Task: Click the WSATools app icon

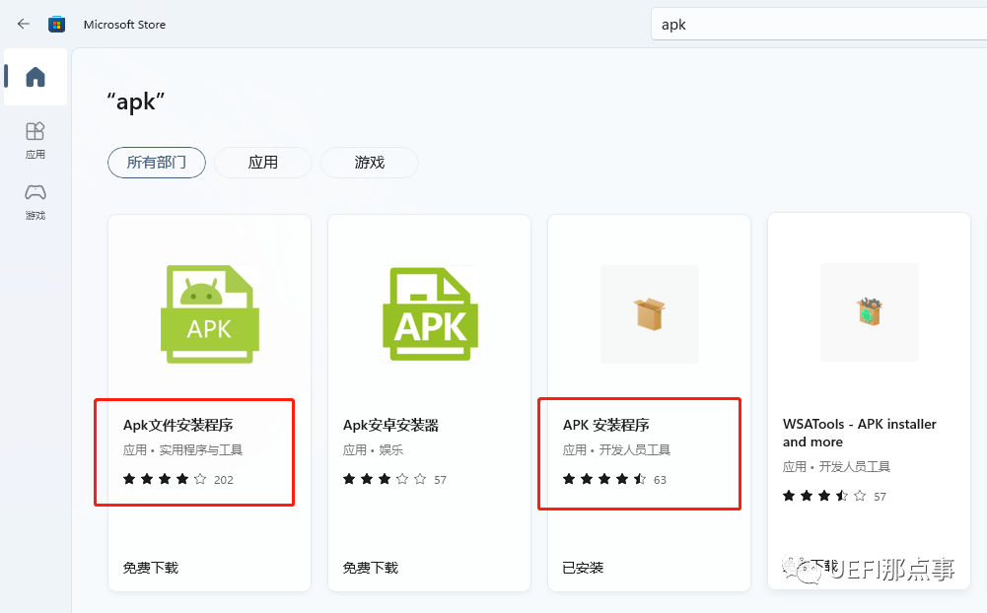Action: [x=869, y=312]
